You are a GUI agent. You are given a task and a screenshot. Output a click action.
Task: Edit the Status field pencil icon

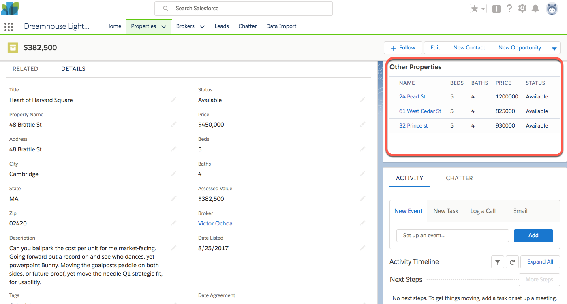click(x=363, y=99)
